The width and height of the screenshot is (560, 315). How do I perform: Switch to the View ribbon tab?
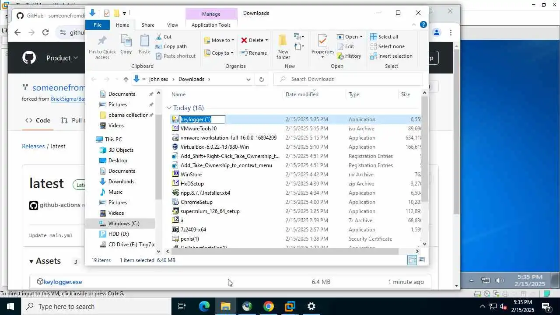(172, 25)
